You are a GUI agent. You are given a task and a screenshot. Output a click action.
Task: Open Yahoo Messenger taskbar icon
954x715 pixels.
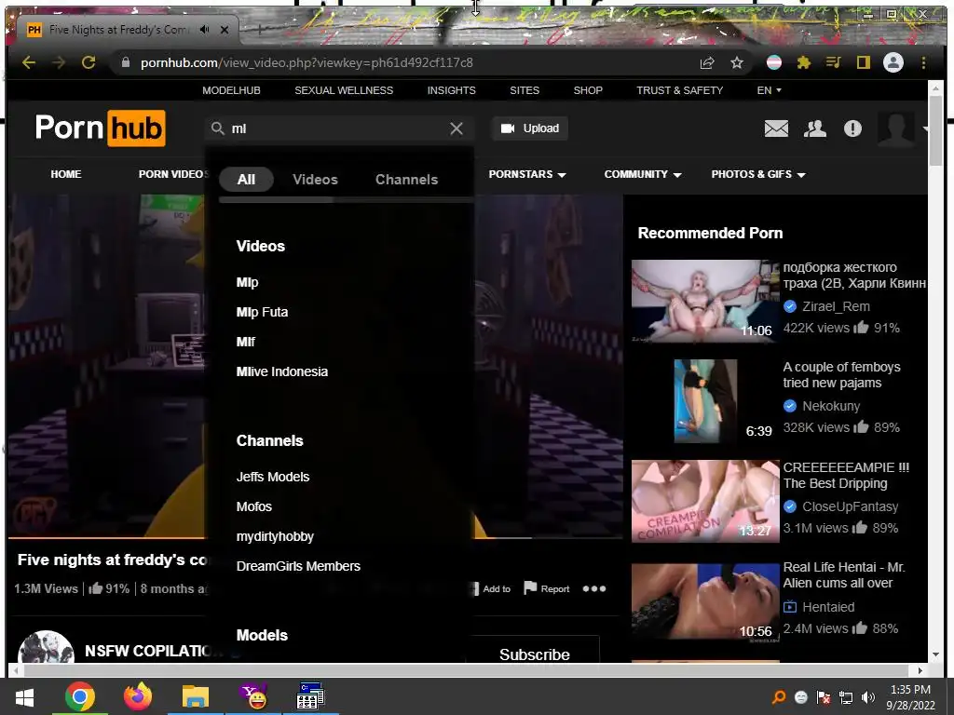(253, 696)
